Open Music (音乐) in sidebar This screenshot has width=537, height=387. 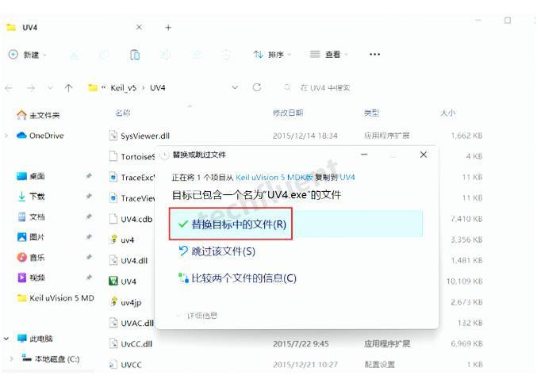31,257
